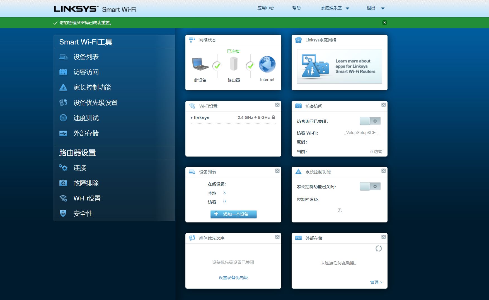489x300 pixels.
Task: Click the 故障排除 first-aid icon
Action: point(63,183)
